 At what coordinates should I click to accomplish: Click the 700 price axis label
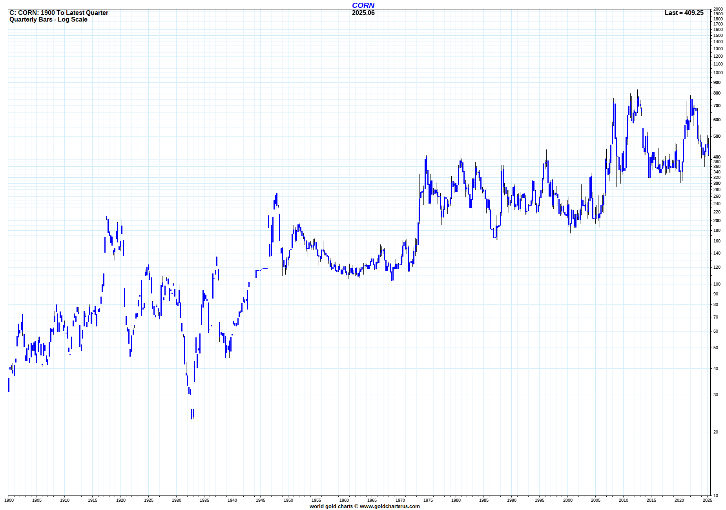coord(717,106)
